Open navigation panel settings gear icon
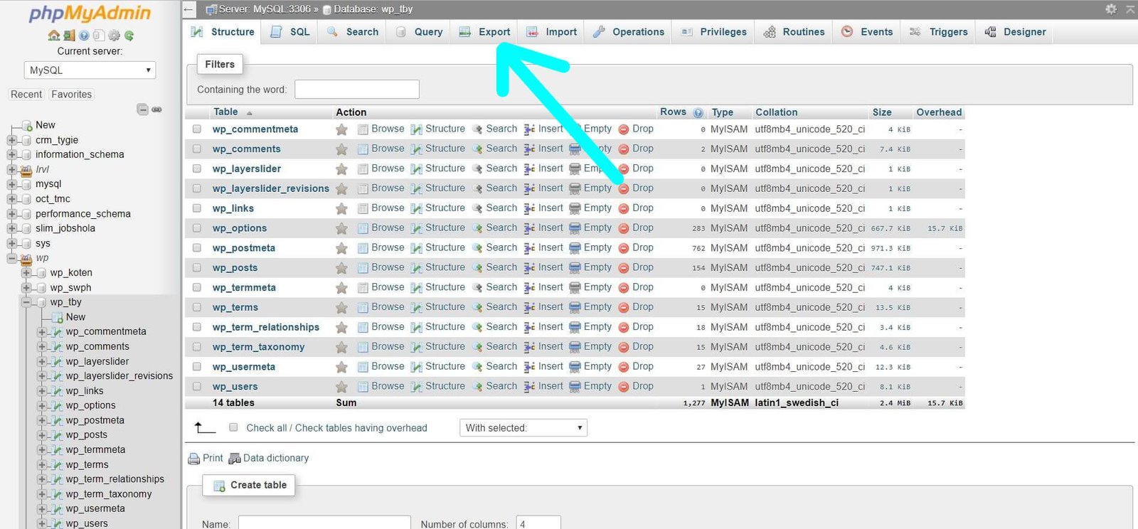This screenshot has height=529, width=1138. pos(114,36)
